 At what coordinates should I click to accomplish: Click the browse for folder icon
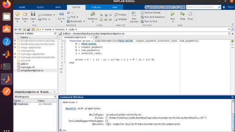click(x=29, y=29)
